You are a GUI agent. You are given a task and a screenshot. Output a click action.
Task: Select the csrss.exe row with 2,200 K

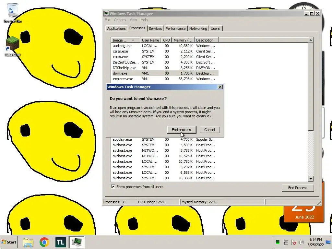165,57
